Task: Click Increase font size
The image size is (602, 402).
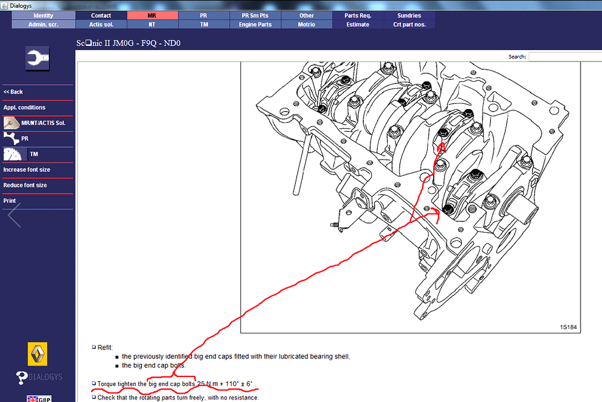Action: click(26, 170)
